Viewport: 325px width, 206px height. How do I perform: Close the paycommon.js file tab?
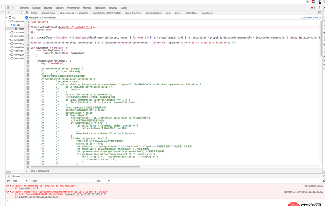pos(76,13)
